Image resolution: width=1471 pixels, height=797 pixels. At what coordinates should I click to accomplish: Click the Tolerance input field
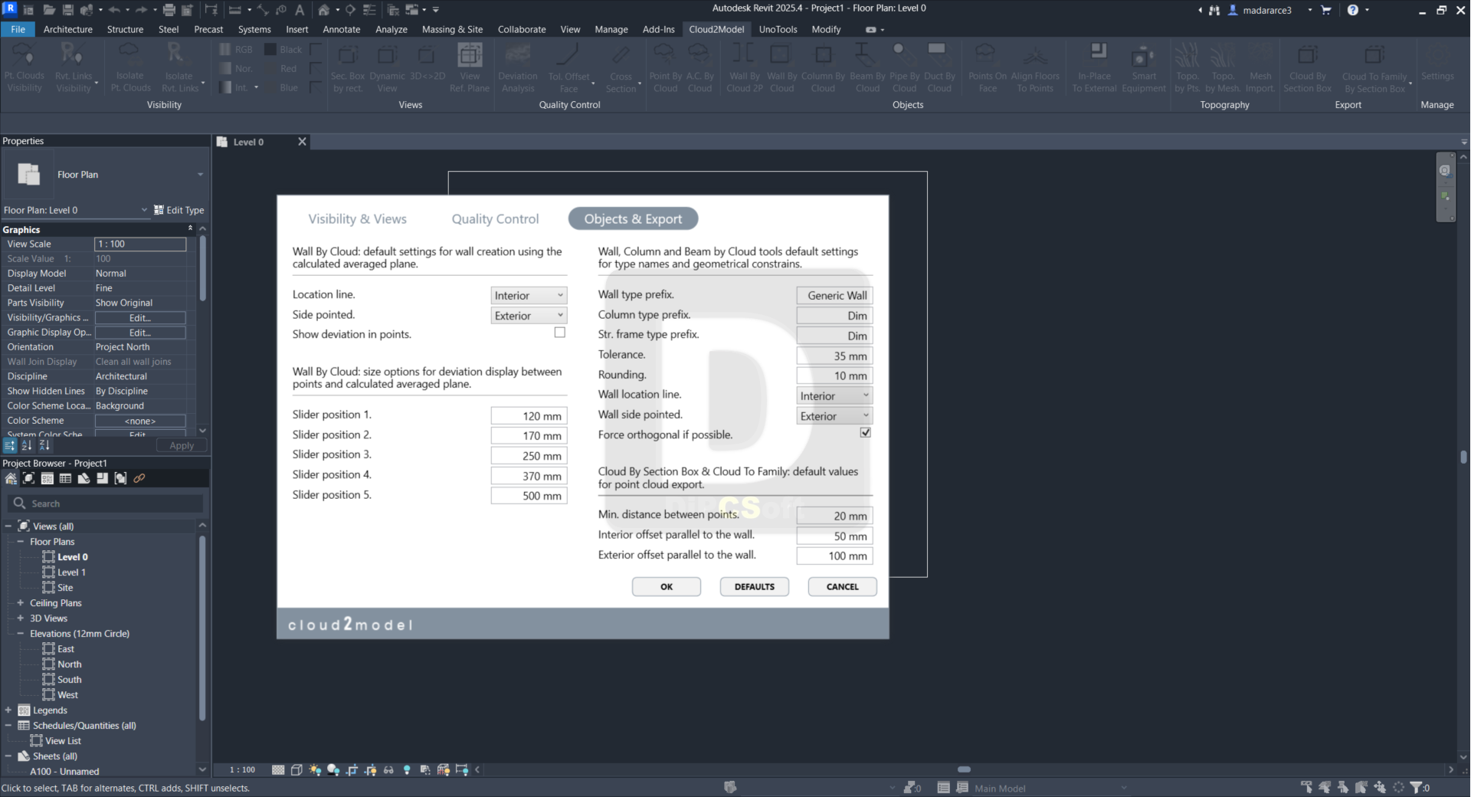pyautogui.click(x=834, y=356)
